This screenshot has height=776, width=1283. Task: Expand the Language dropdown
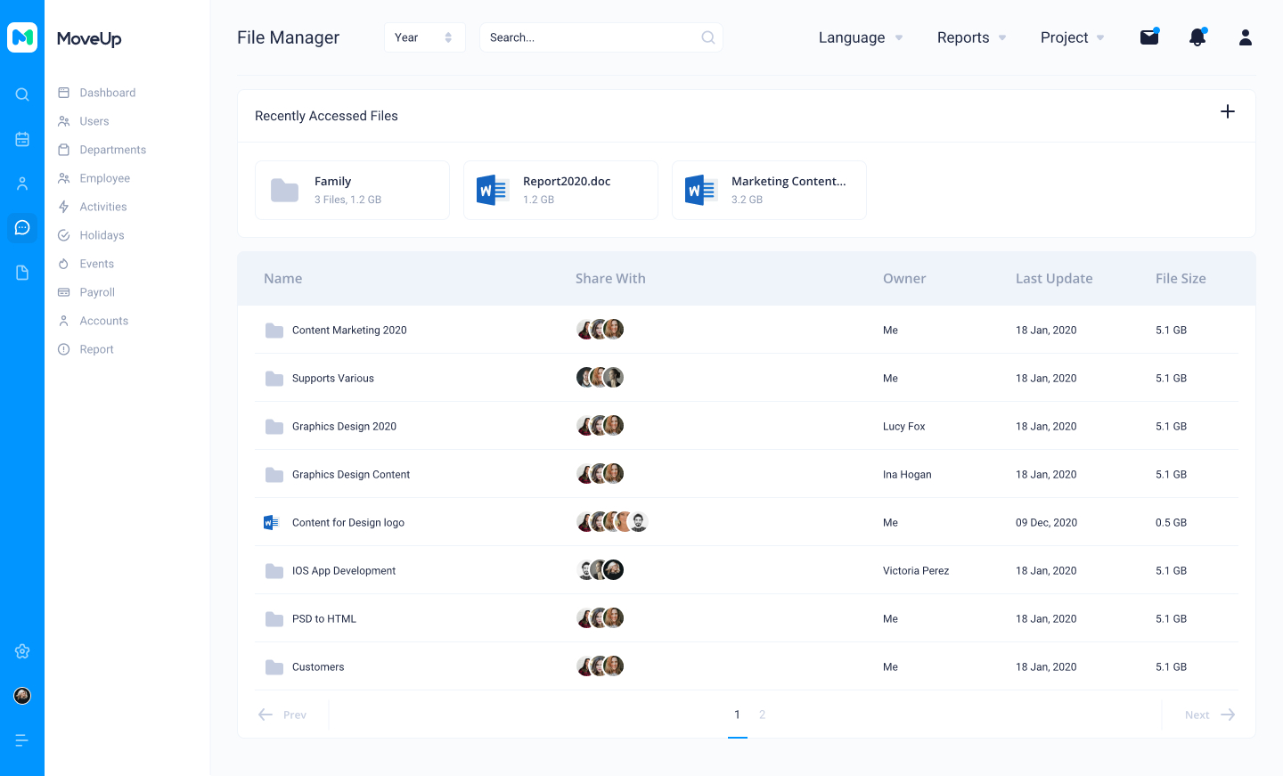861,37
